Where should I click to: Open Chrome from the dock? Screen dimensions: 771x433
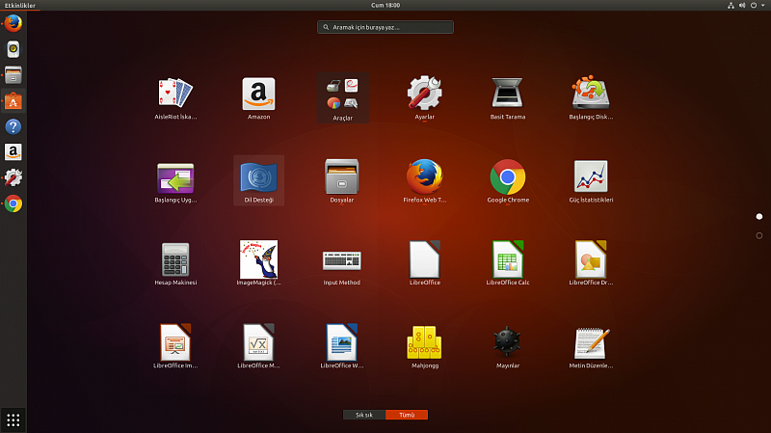(13, 203)
